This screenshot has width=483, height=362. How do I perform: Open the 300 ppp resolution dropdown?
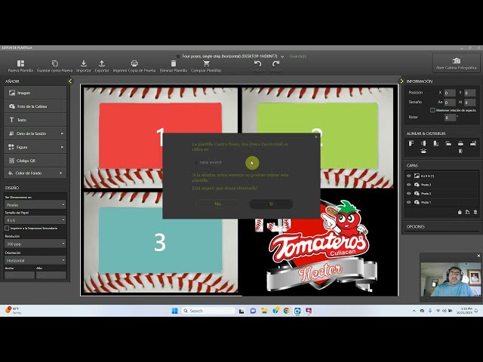[x=35, y=244]
